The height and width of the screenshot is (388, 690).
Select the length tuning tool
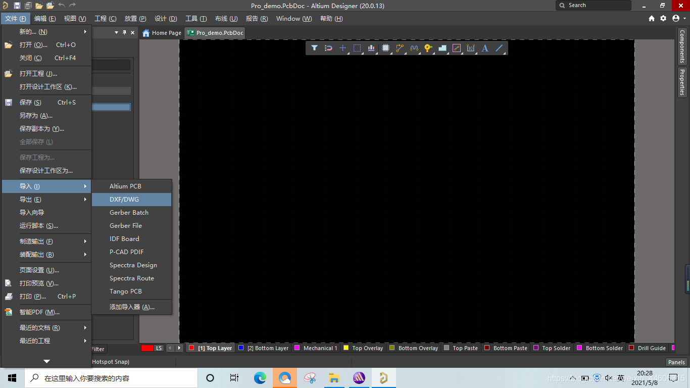click(414, 48)
